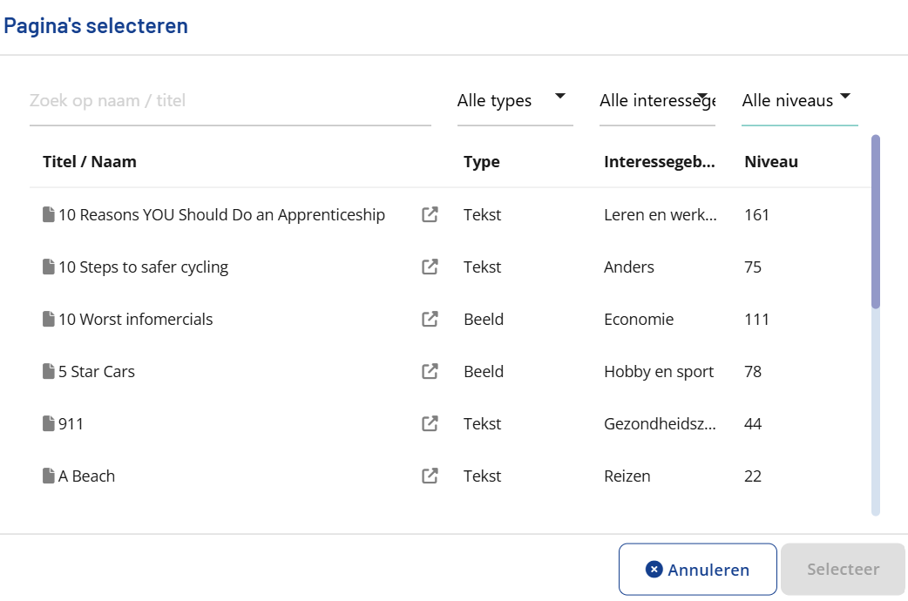
Task: Open the 911 page in new window
Action: (430, 424)
